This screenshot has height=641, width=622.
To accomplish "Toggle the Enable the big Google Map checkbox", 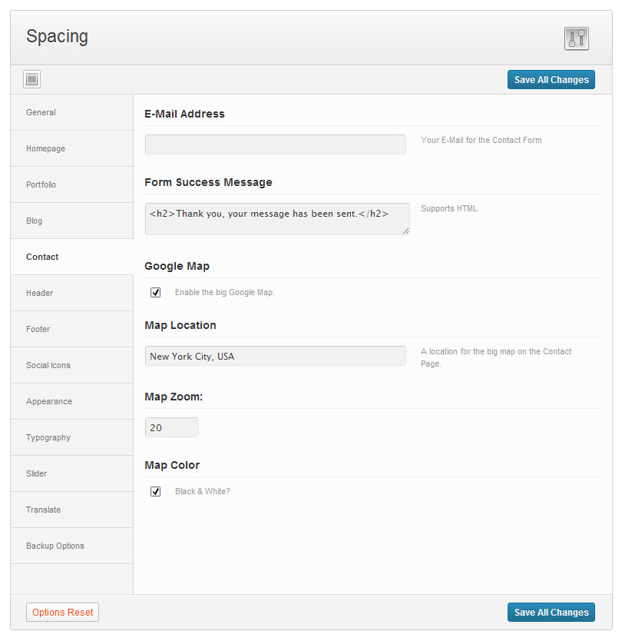I will tap(156, 292).
